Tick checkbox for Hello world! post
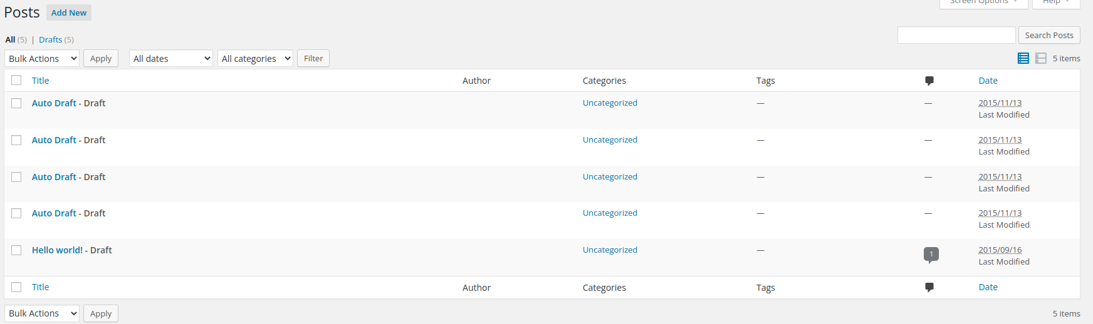This screenshot has width=1093, height=324. pyautogui.click(x=16, y=250)
